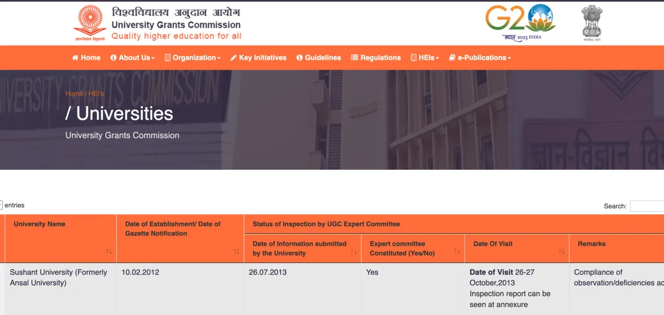
Task: Click Status of Inspection by UGC header
Action: tap(454, 224)
